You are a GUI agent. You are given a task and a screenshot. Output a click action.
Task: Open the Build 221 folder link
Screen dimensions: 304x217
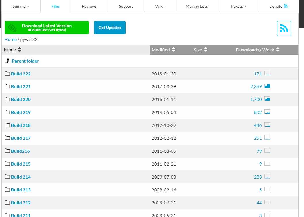coord(21,86)
